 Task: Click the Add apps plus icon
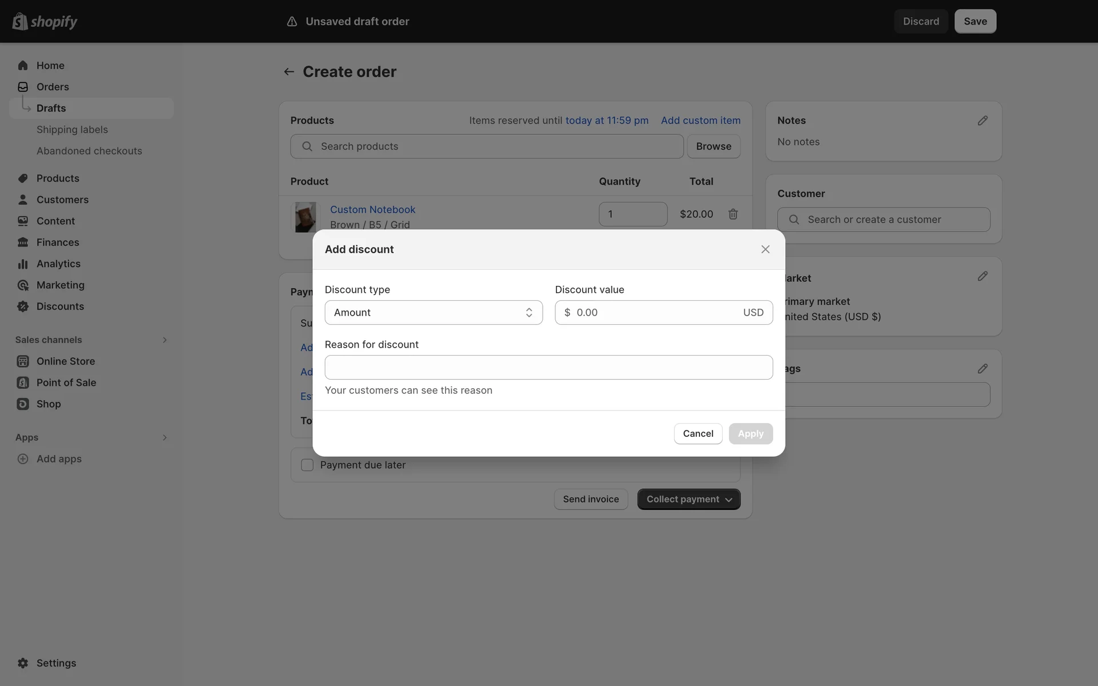point(23,459)
